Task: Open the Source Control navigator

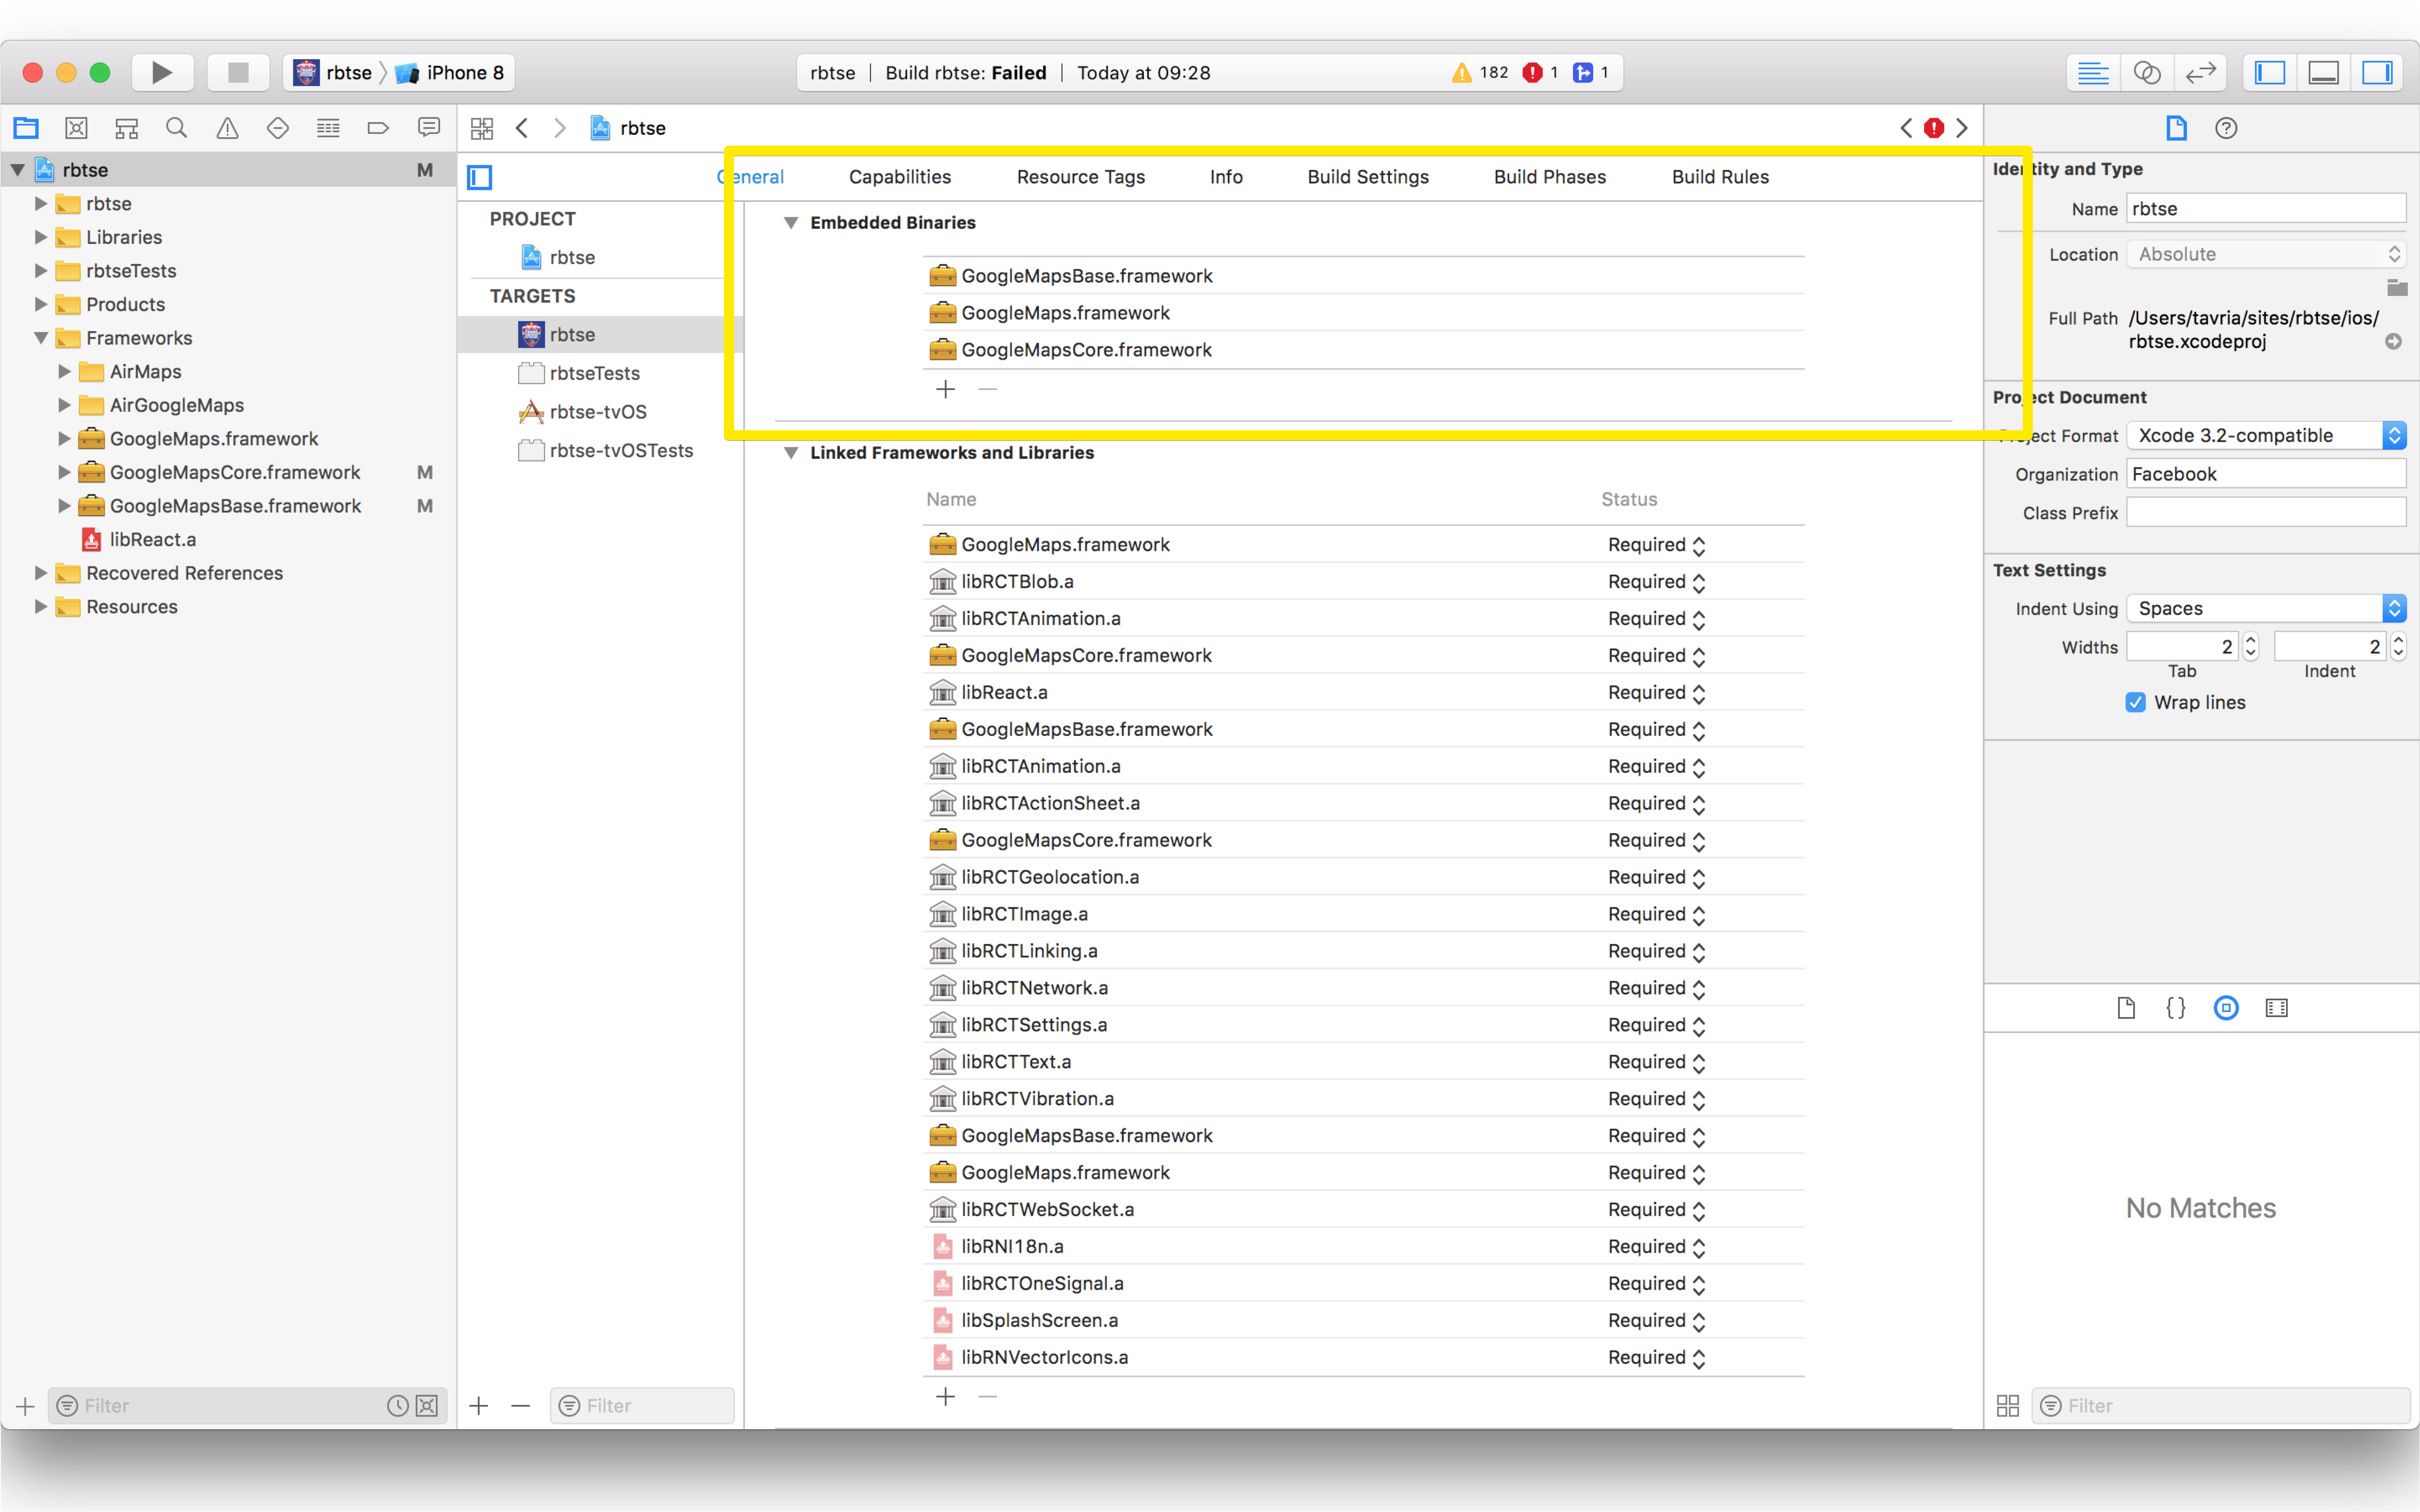Action: (x=76, y=128)
